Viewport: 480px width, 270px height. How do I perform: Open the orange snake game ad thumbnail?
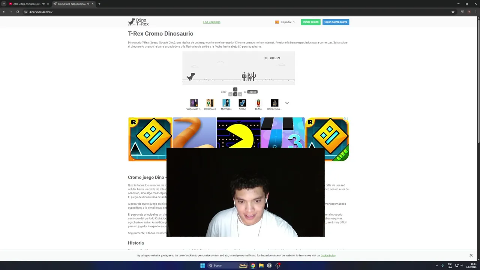pyautogui.click(x=194, y=133)
